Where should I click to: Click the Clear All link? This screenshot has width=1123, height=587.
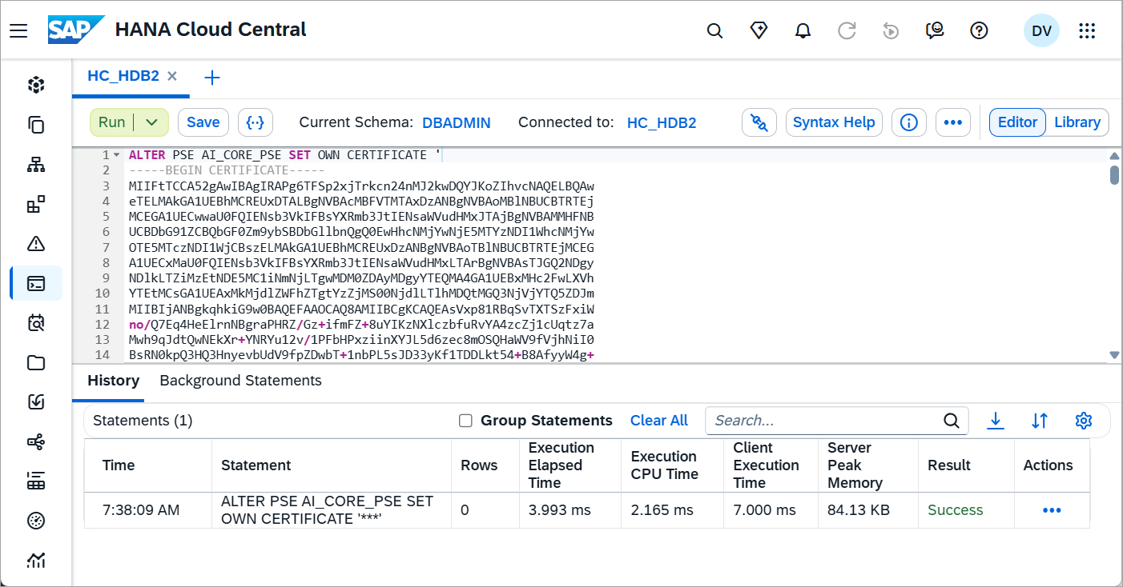click(659, 421)
